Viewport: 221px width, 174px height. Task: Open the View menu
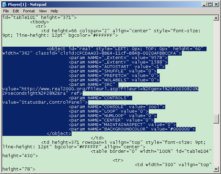(43, 11)
